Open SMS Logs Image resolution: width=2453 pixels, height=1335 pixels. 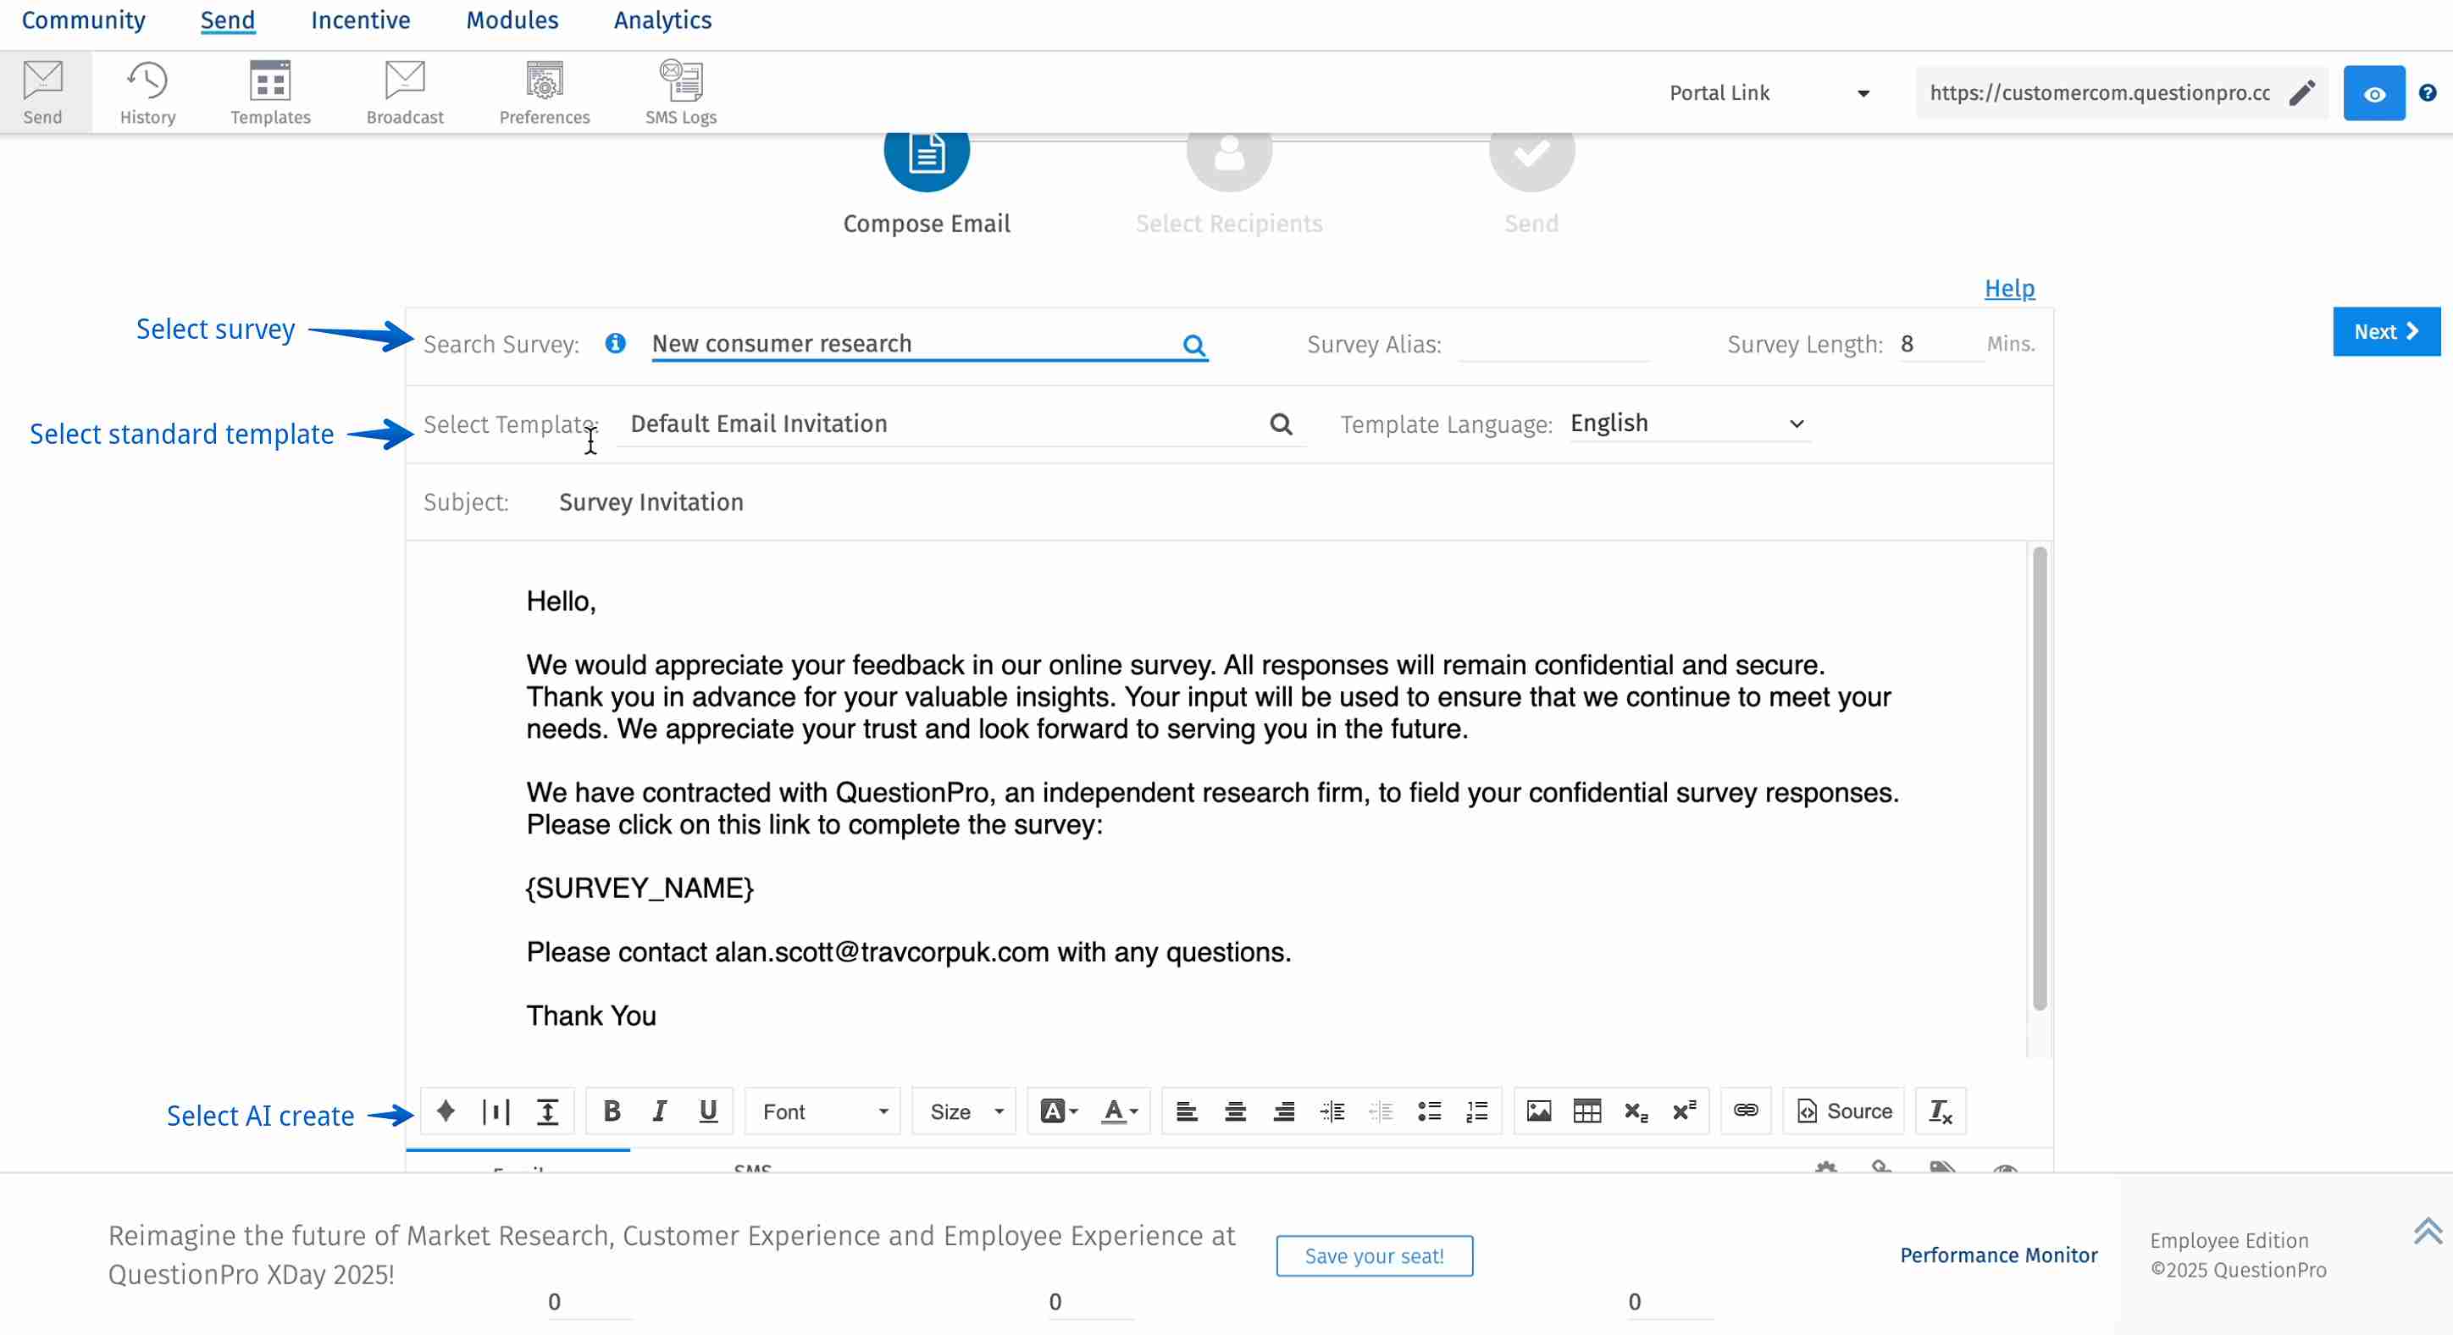(x=679, y=91)
